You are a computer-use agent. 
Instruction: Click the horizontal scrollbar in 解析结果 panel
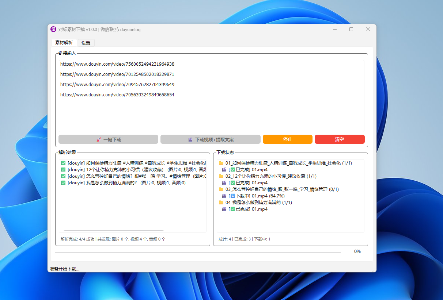(113, 230)
